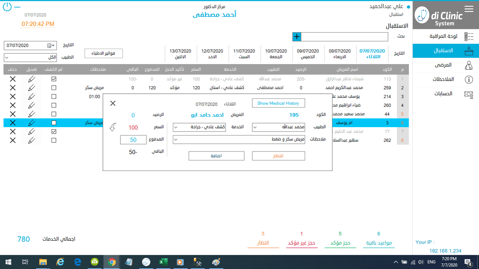
Task: Open doctor dropdown showing محمد عبدالله in dialog
Action: pos(255,128)
